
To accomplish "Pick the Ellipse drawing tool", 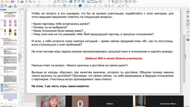I will pos(28,6).
